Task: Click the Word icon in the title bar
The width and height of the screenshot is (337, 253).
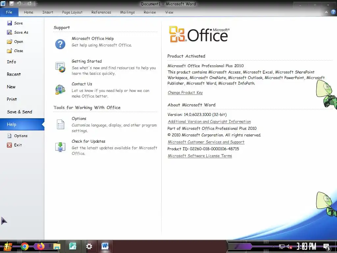Action: [x=3, y=4]
